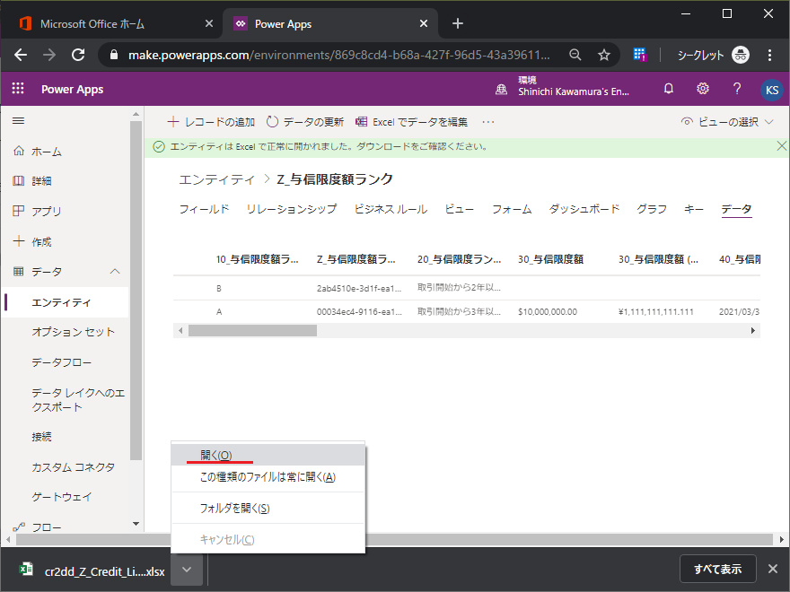The width and height of the screenshot is (790, 592).
Task: Select the フィールド tab
Action: 204,209
